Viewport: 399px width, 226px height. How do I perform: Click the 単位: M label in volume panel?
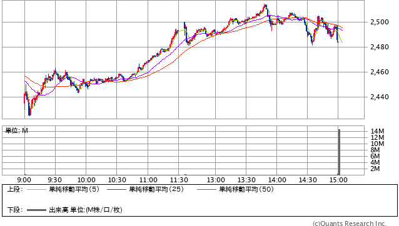(x=16, y=130)
